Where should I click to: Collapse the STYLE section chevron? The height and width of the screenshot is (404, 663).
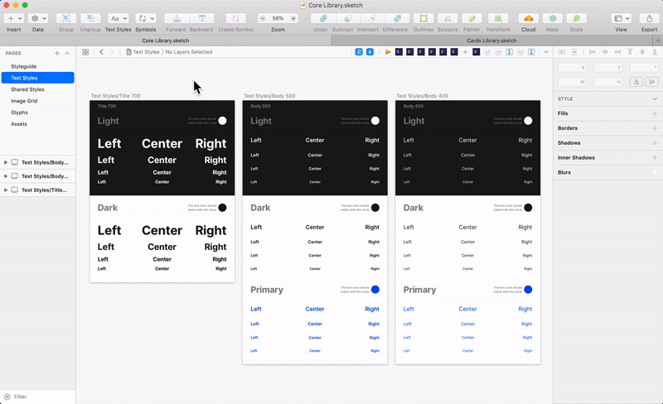[655, 99]
